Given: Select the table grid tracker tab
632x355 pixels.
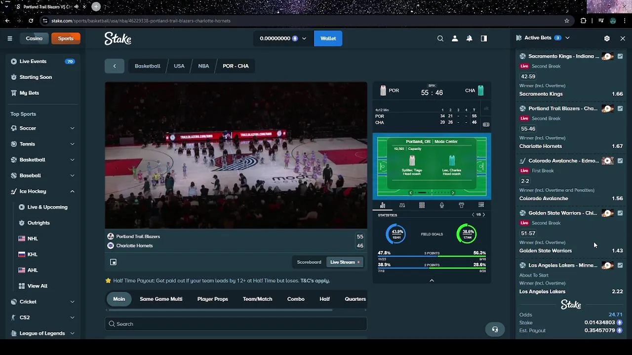Looking at the screenshot, I should (422, 205).
